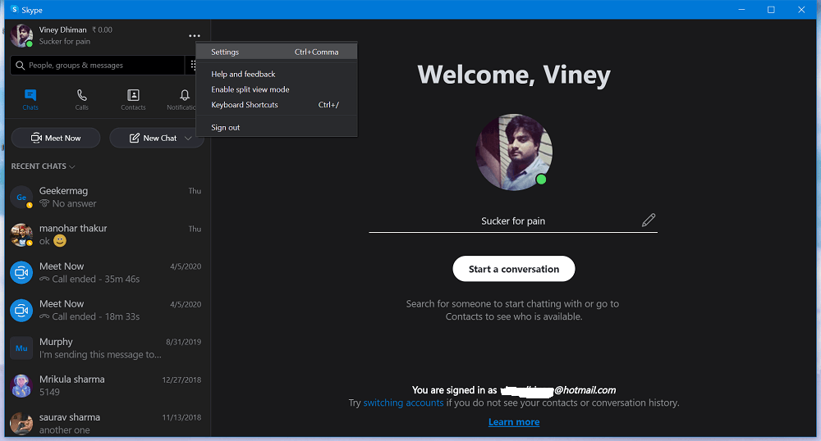Open the manohar thakur chat
The width and height of the screenshot is (821, 441).
pos(107,234)
